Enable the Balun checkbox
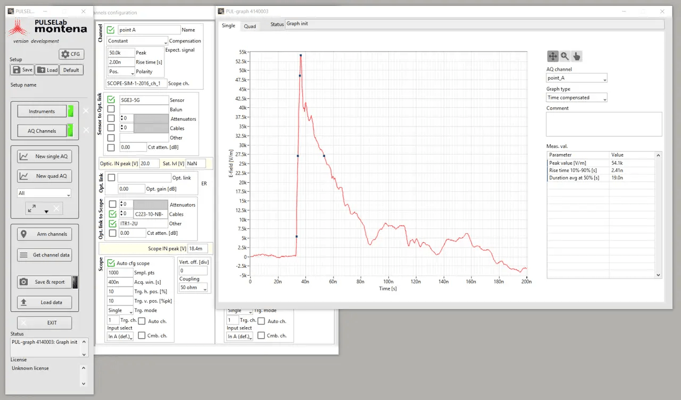 tap(111, 109)
